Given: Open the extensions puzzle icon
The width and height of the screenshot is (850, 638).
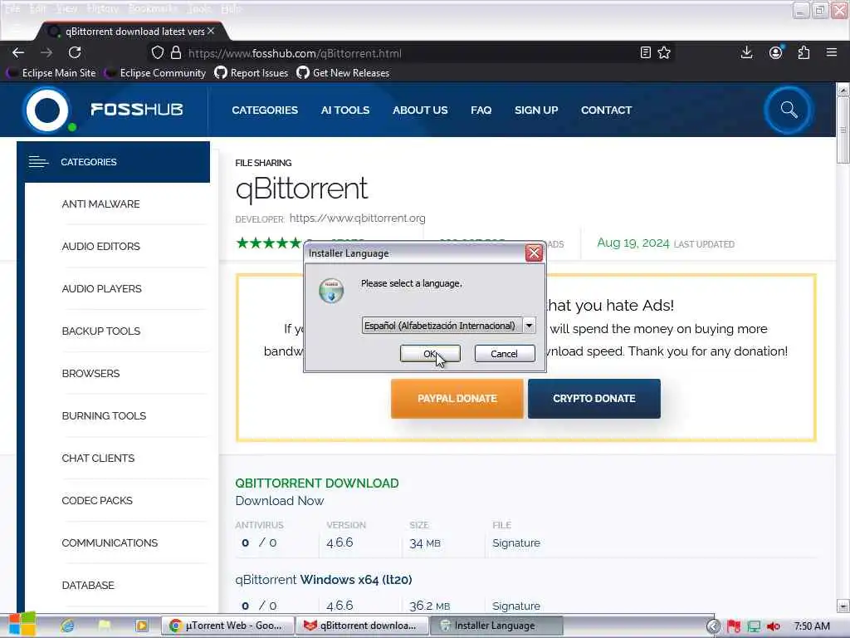Looking at the screenshot, I should (804, 52).
